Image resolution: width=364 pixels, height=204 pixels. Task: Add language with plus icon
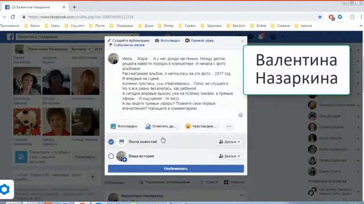93,177
